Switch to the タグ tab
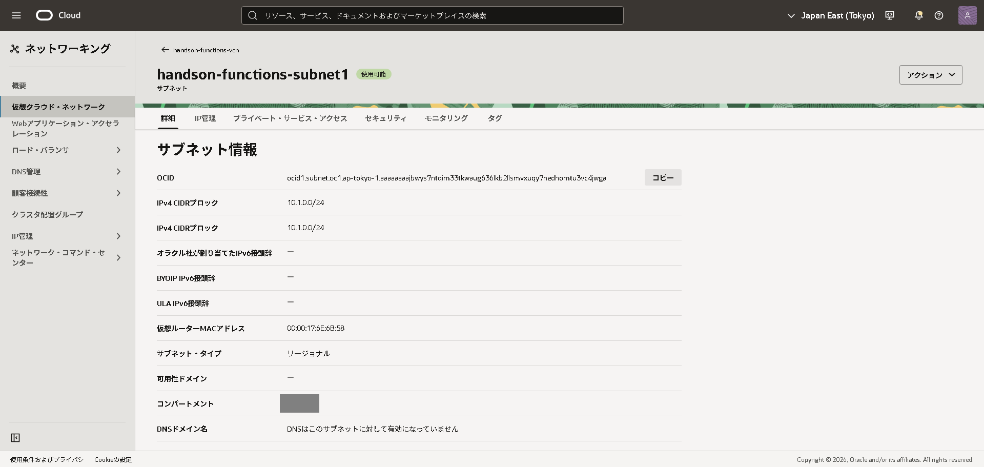Viewport: 984px width, 467px height. click(x=495, y=118)
